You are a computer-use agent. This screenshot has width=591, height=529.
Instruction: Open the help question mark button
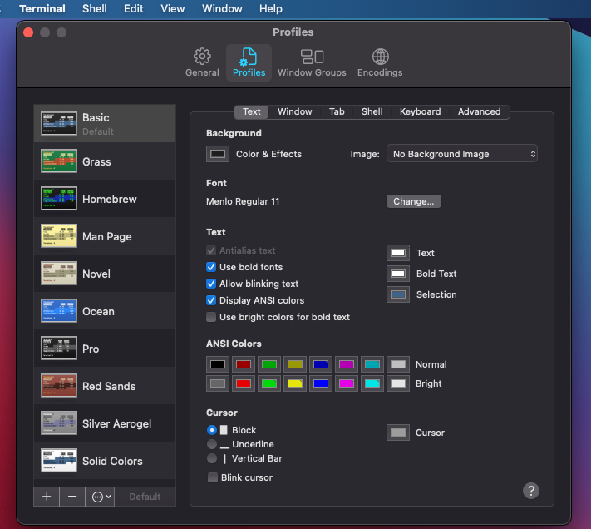point(531,491)
